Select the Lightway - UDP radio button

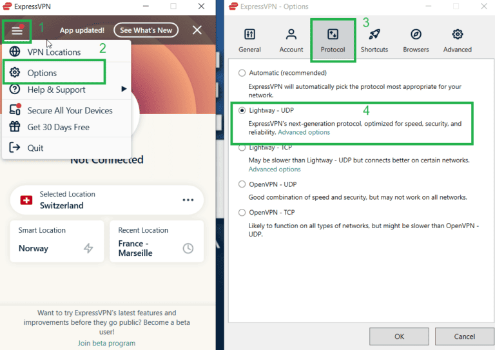242,110
